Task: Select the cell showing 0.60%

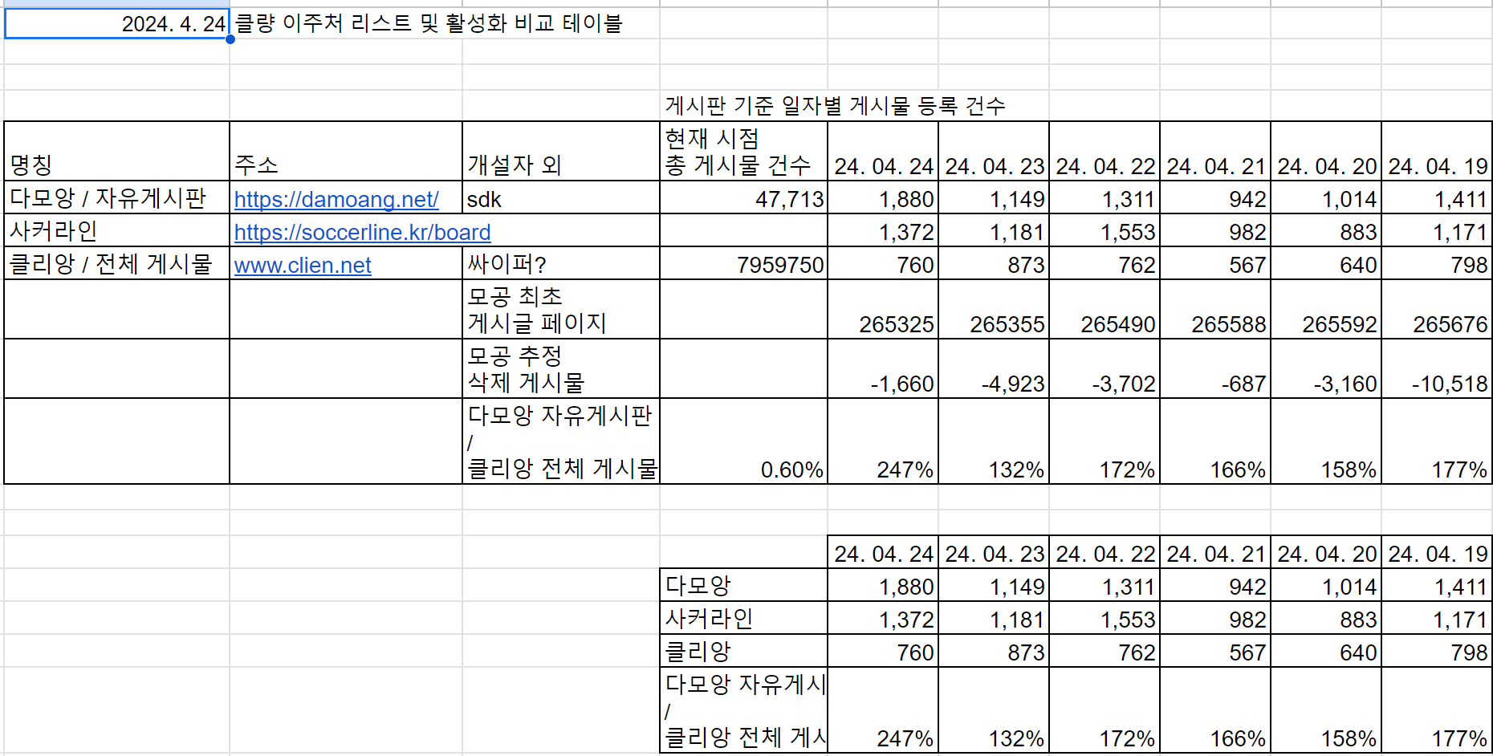Action: (x=743, y=441)
